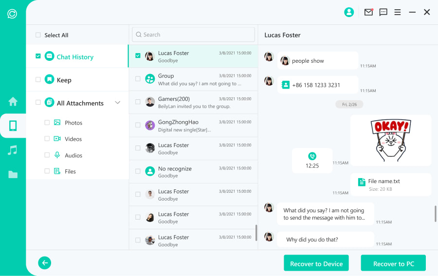Select the Keep category
Viewport: 438px width, 276px height.
tap(64, 80)
